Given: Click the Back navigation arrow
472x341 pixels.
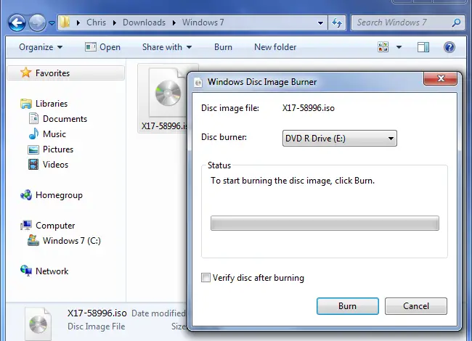Looking at the screenshot, I should click(17, 22).
